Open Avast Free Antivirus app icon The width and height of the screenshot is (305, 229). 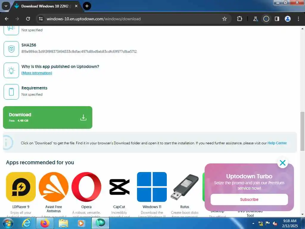(54, 187)
